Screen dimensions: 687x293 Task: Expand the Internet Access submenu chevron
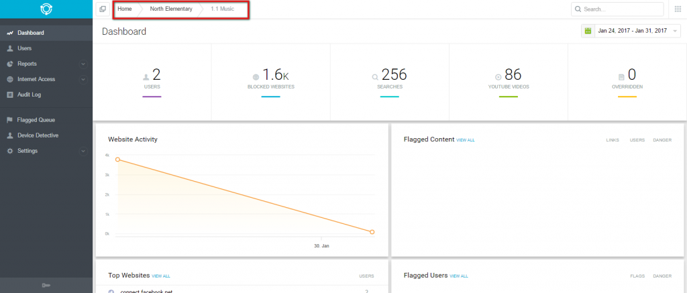pyautogui.click(x=83, y=80)
